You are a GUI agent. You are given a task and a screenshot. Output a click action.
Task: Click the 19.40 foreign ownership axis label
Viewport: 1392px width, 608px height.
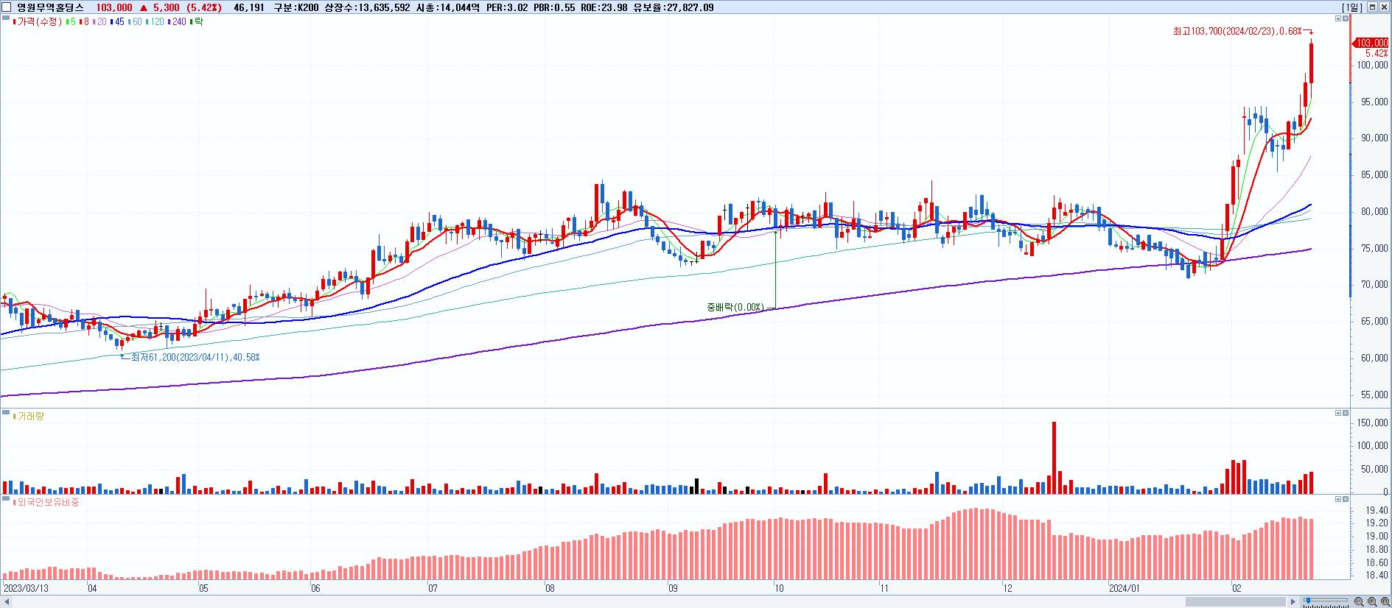1377,510
